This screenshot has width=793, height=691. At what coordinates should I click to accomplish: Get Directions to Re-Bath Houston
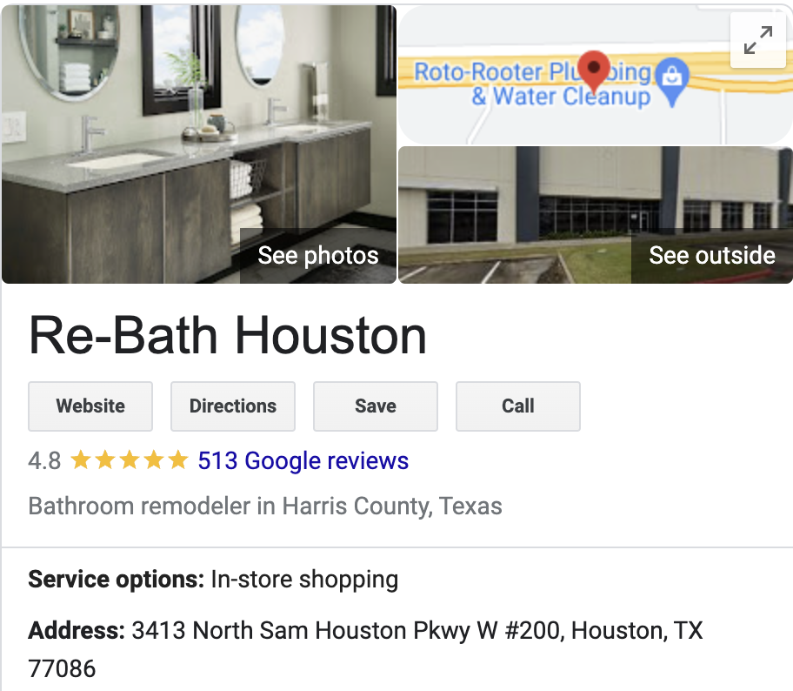point(233,406)
